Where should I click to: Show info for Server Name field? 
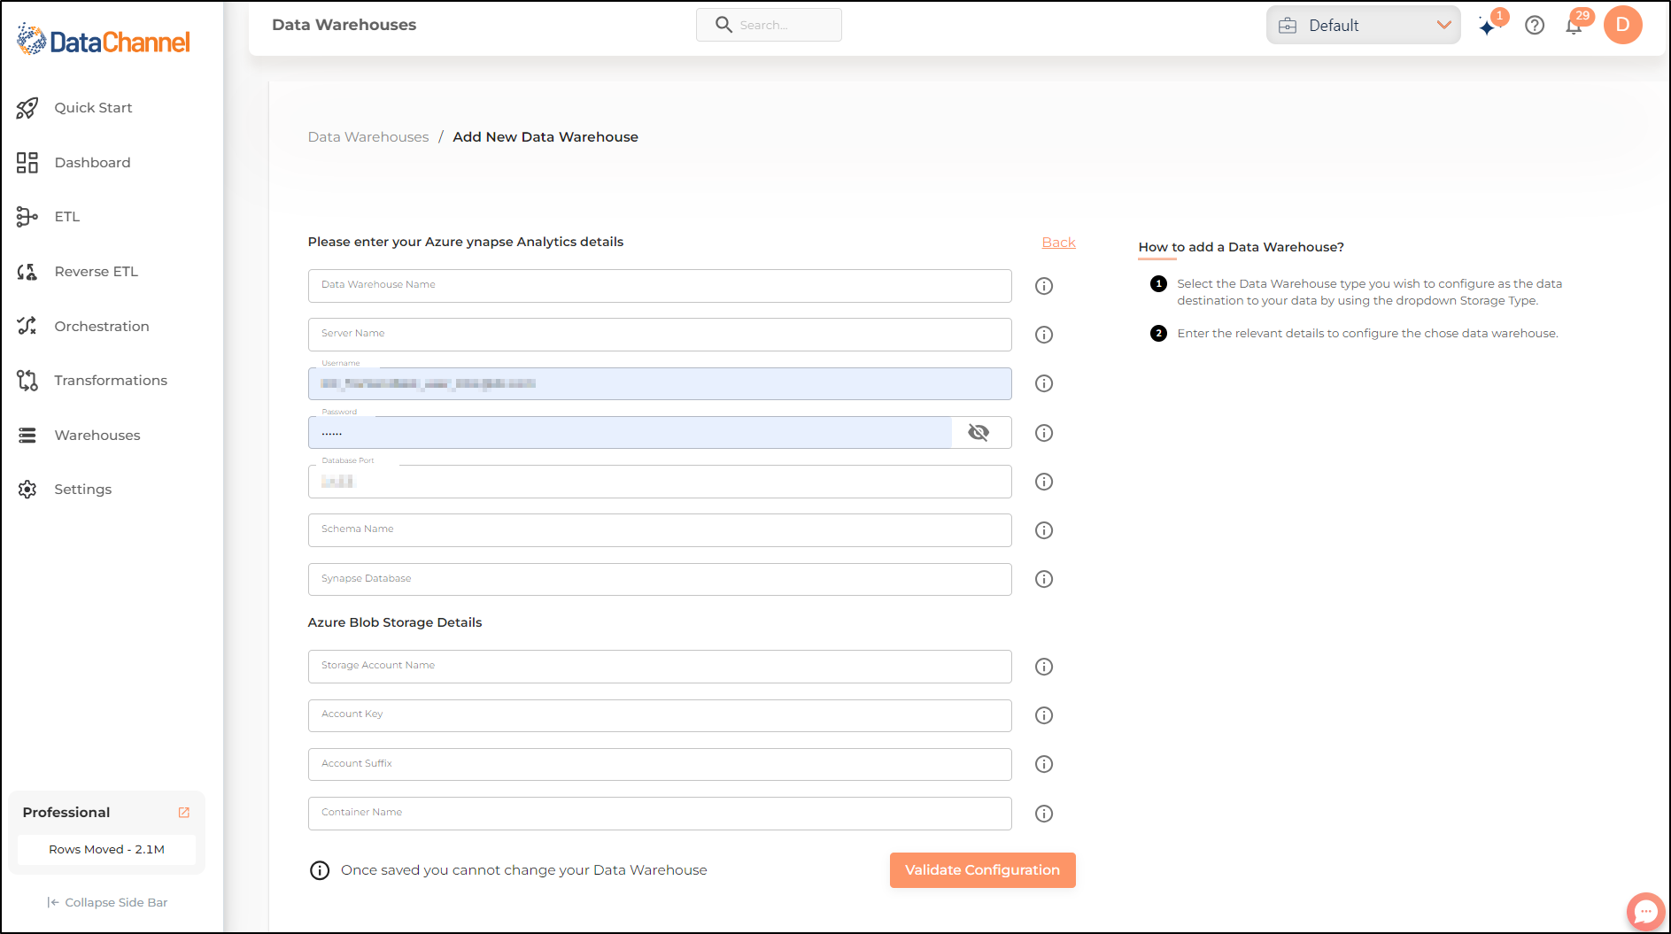click(1044, 335)
